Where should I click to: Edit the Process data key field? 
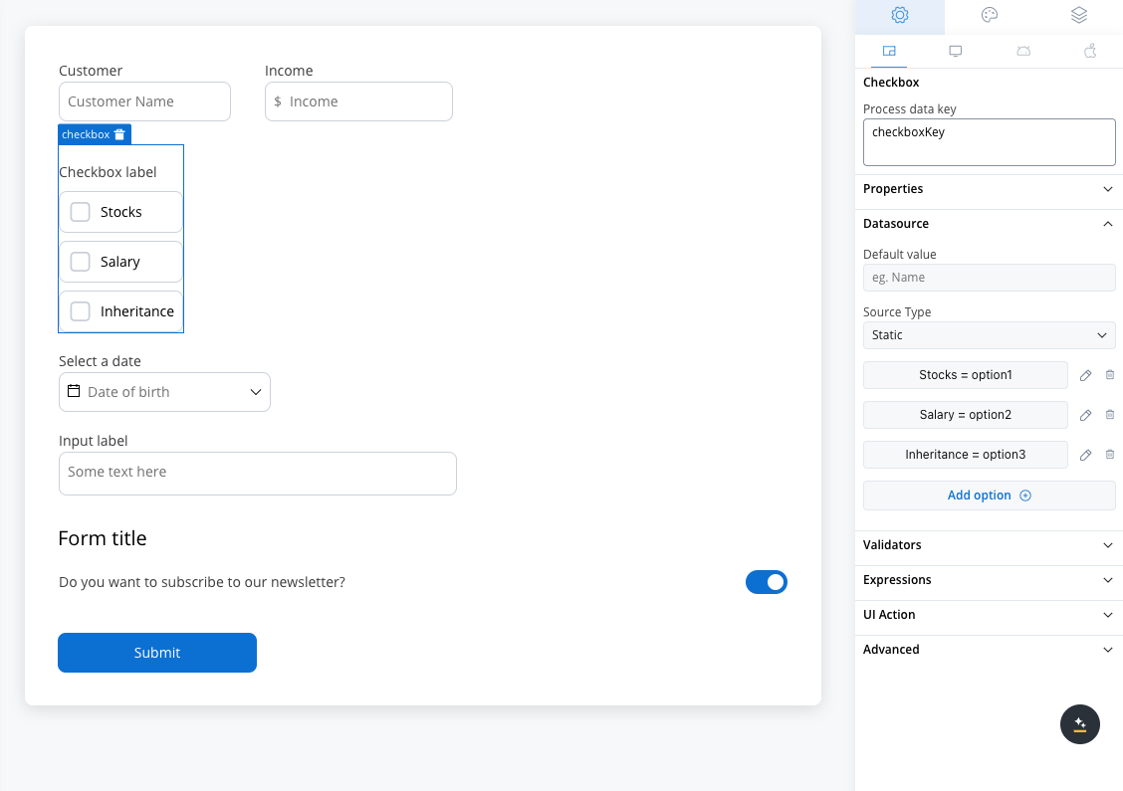(x=989, y=142)
